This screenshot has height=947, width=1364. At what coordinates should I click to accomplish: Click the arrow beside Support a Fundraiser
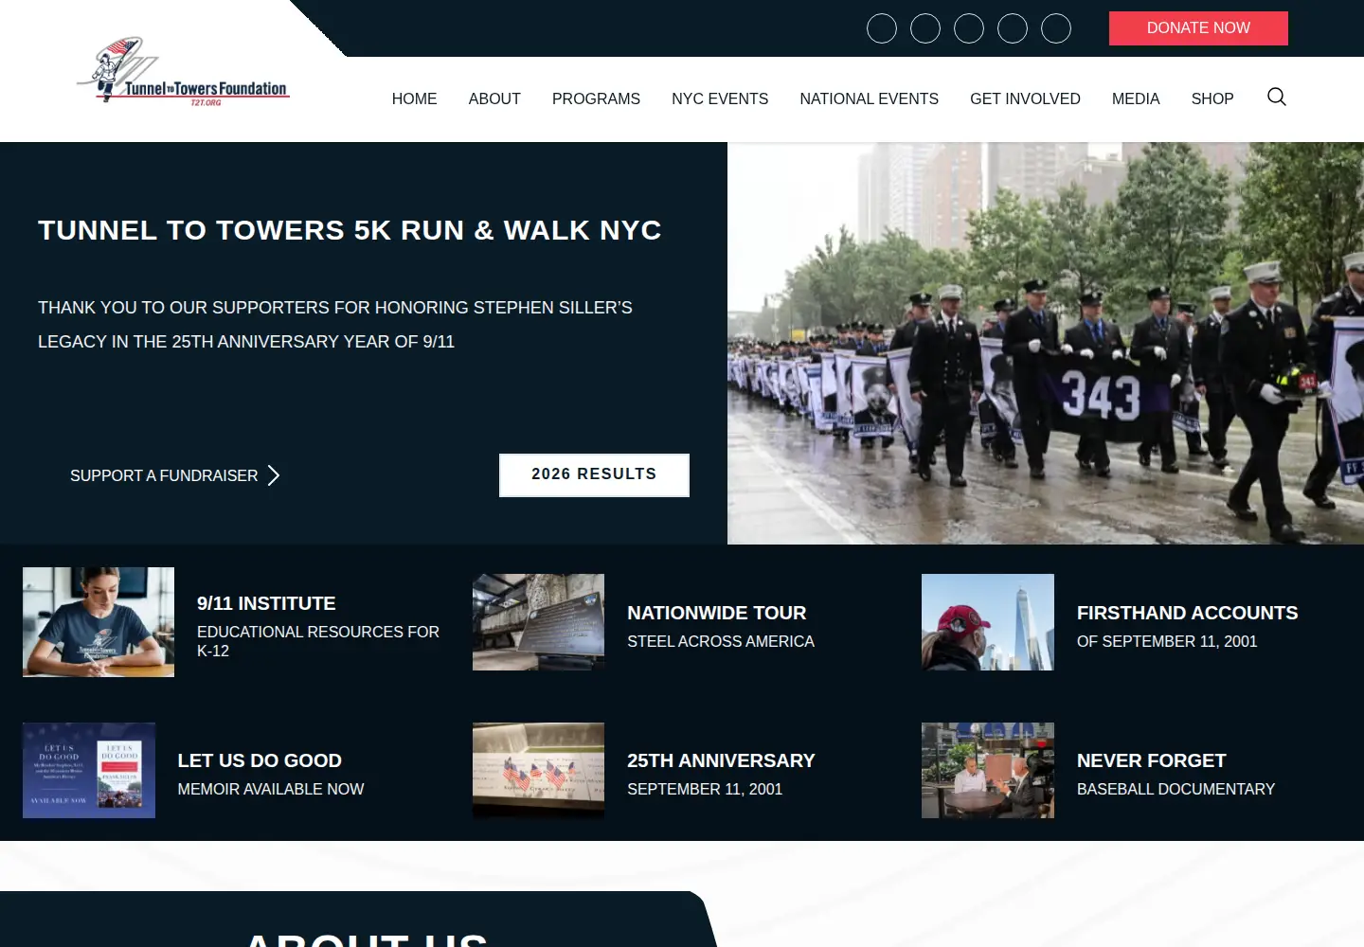tap(274, 475)
